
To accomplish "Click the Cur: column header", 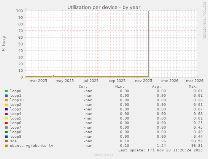I will tap(83, 87).
